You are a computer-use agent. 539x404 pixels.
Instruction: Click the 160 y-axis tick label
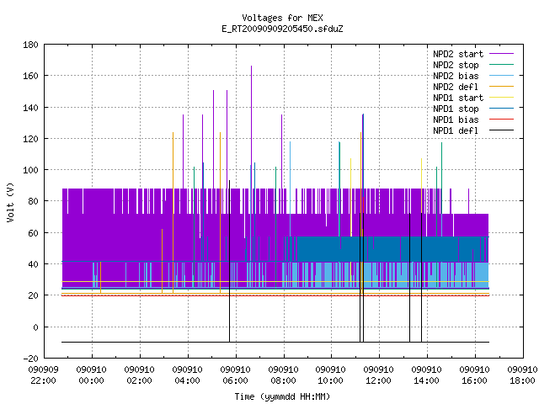(30, 76)
